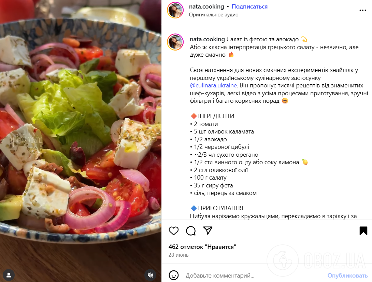Open the Оригинальное аудио audio link
Image resolution: width=372 pixels, height=282 pixels.
[214, 15]
